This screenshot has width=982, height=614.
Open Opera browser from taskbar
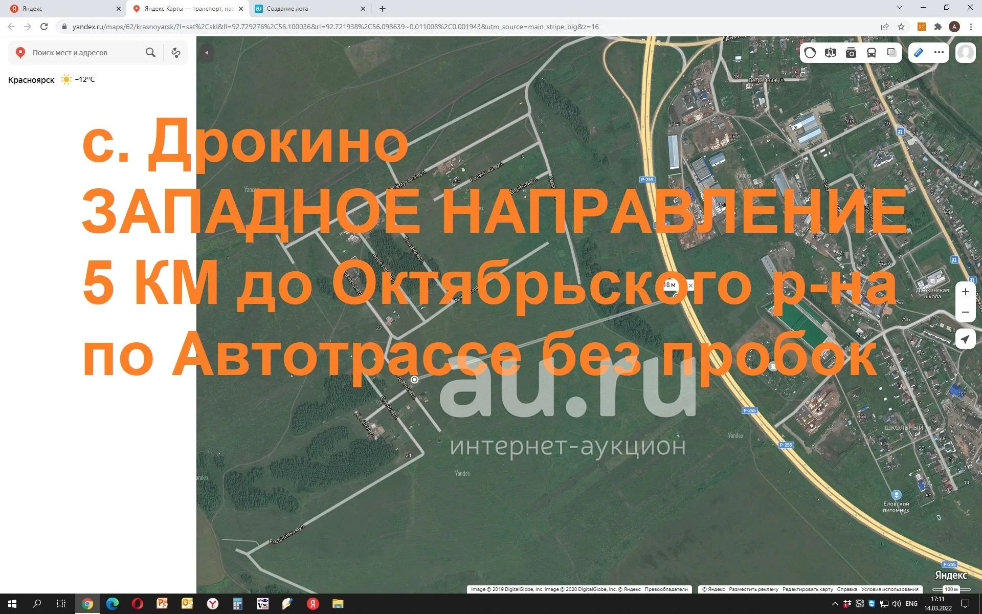pos(138,604)
